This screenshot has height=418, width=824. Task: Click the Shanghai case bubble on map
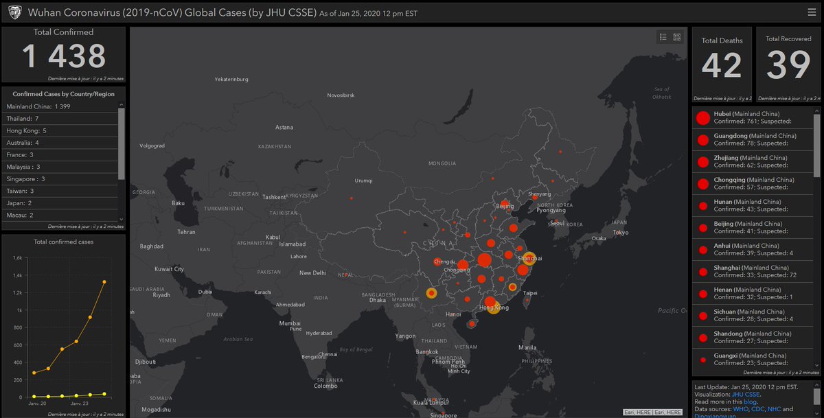[529, 258]
